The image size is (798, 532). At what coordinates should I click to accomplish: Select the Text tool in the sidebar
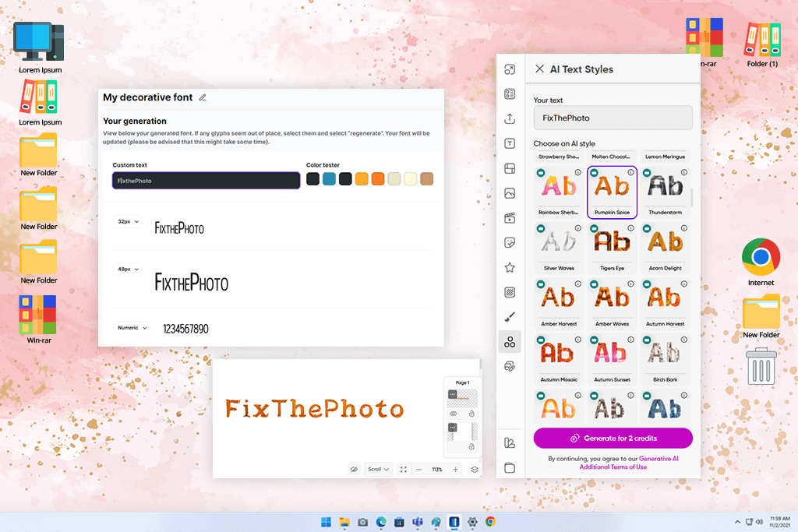510,143
